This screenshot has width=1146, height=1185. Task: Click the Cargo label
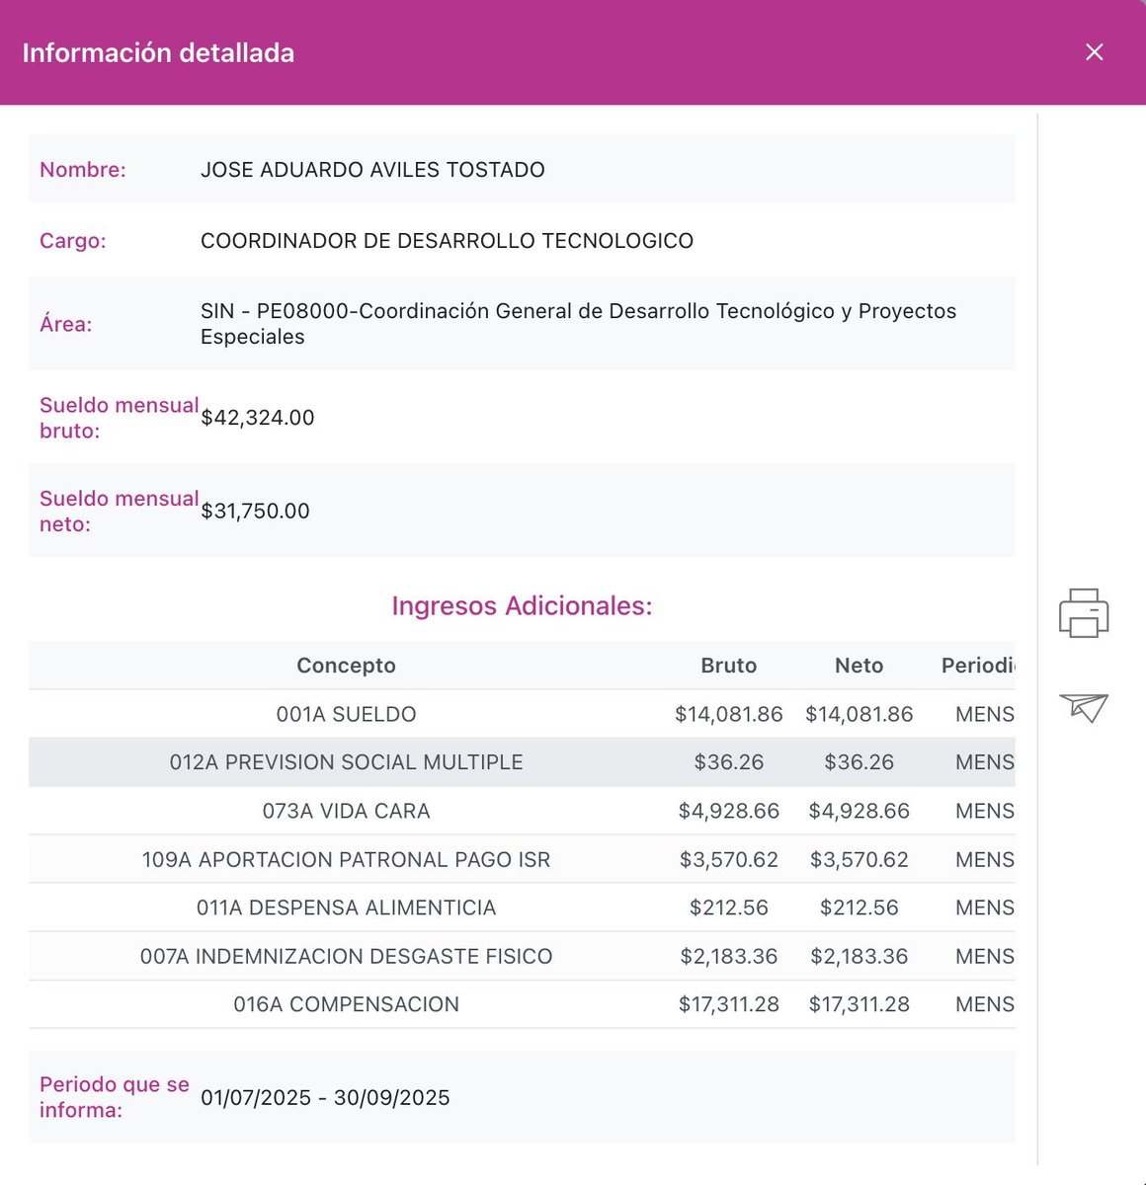(73, 241)
